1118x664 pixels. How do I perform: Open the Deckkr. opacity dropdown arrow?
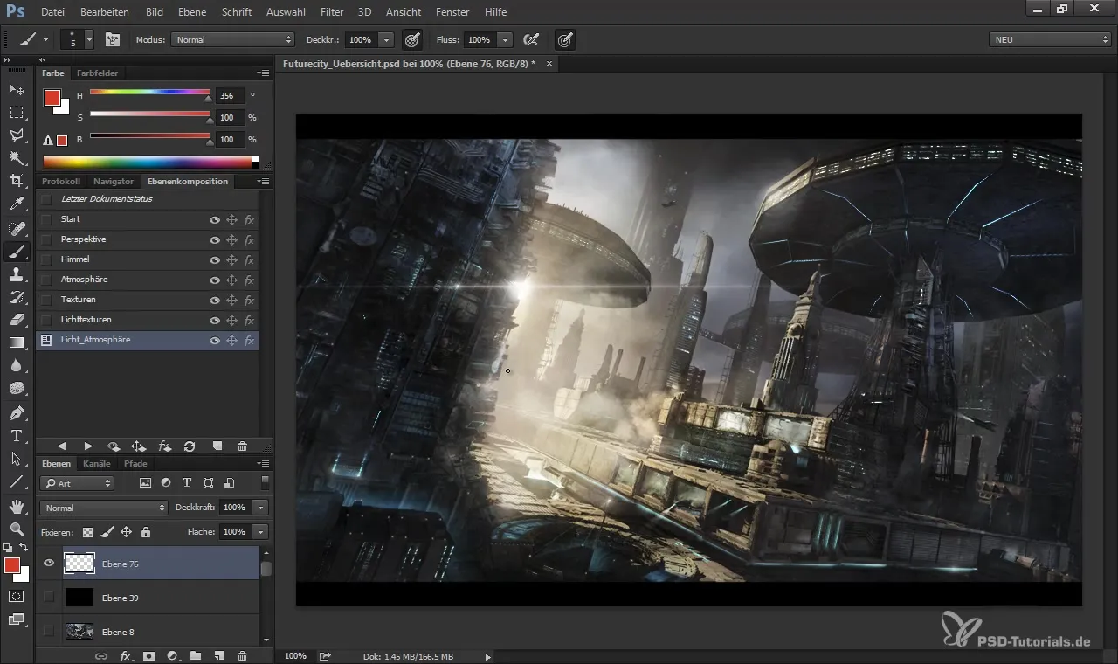(x=387, y=39)
